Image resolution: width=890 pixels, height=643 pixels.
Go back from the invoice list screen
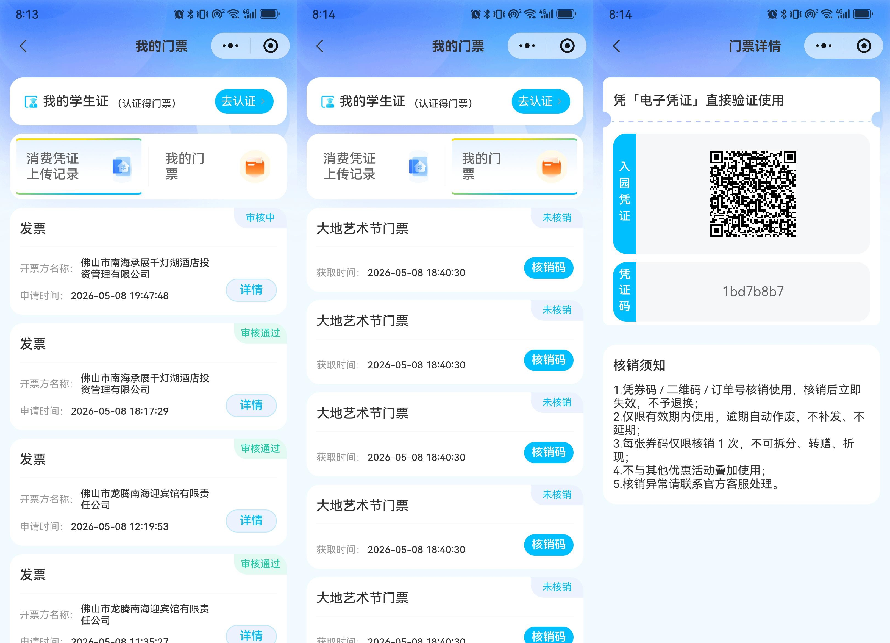24,46
